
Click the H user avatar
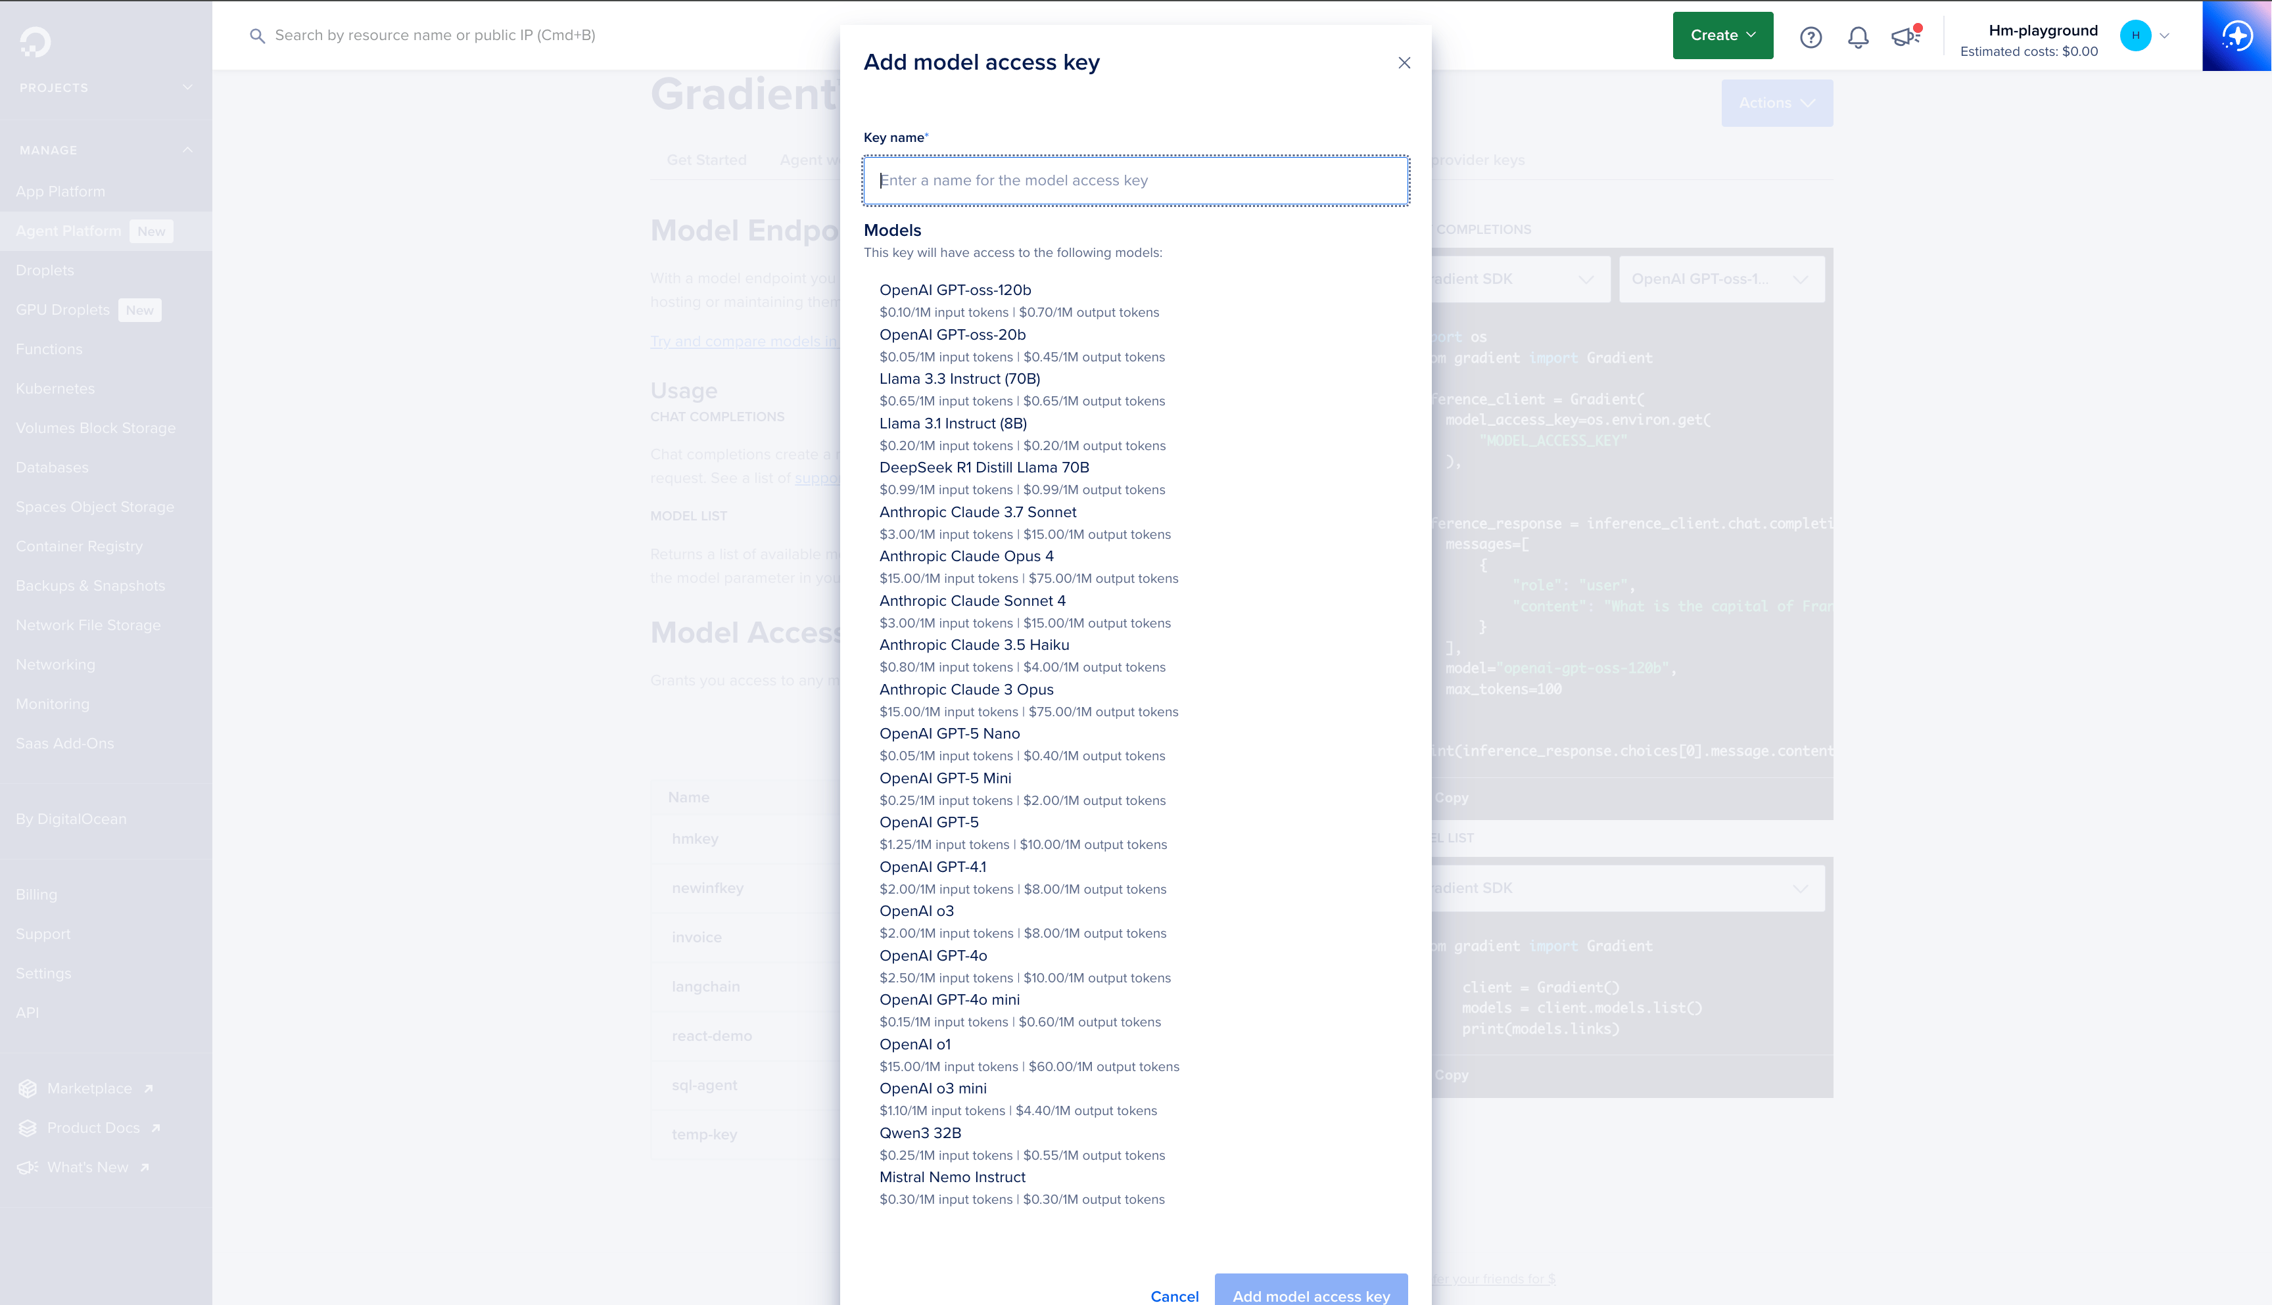[2135, 36]
